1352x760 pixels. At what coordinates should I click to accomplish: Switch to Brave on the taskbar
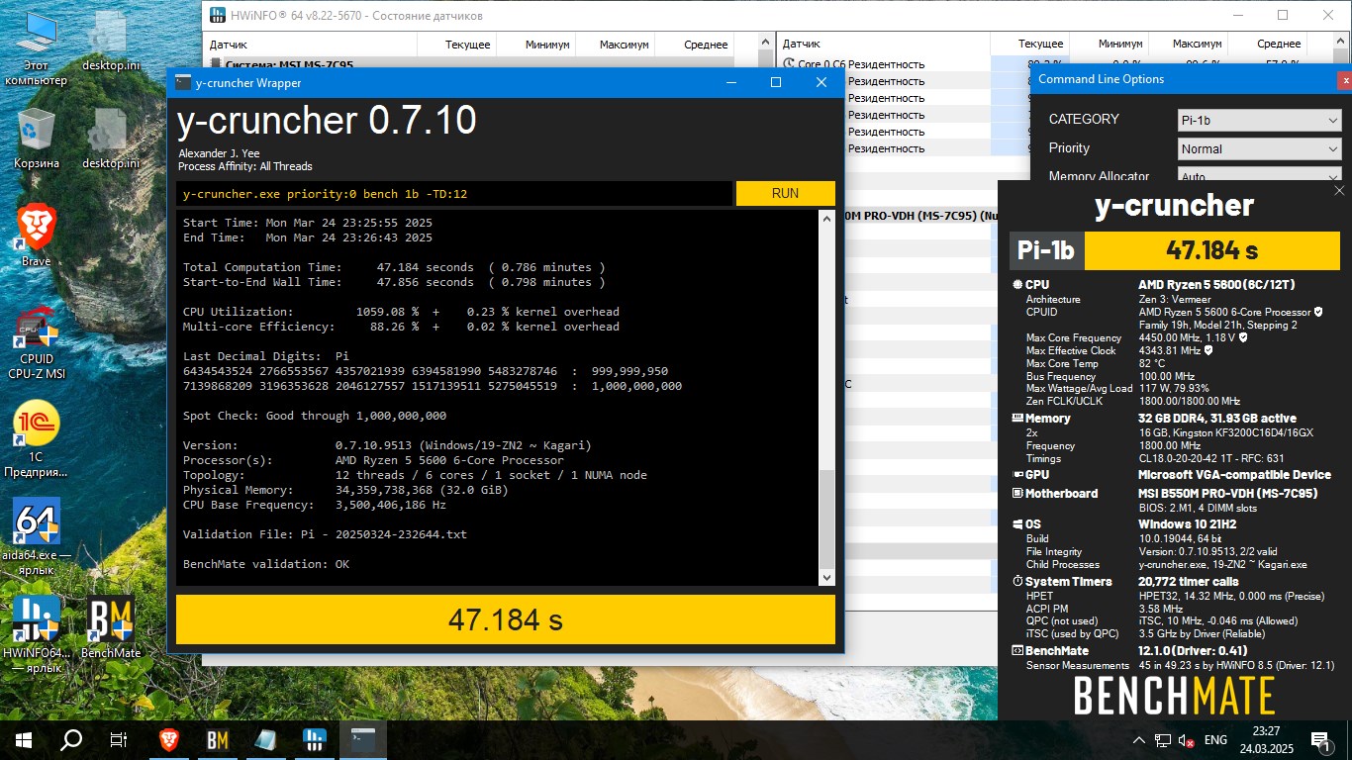tap(169, 739)
